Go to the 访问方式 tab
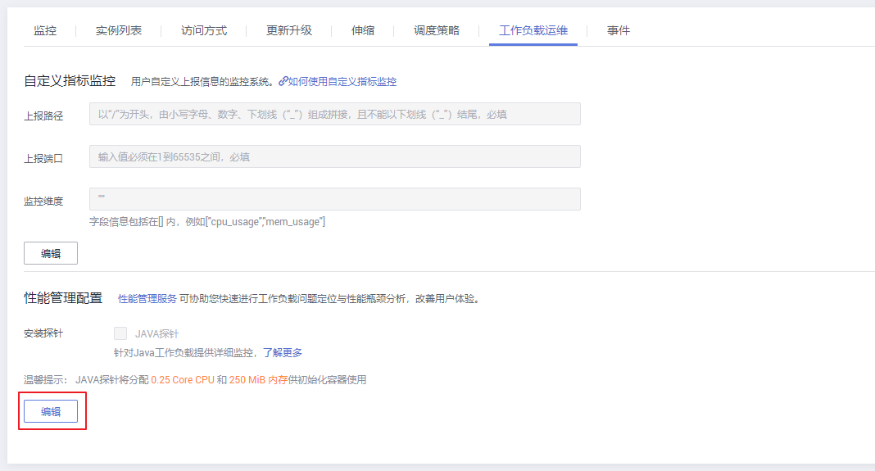Screen dimensions: 875x471 (204, 30)
